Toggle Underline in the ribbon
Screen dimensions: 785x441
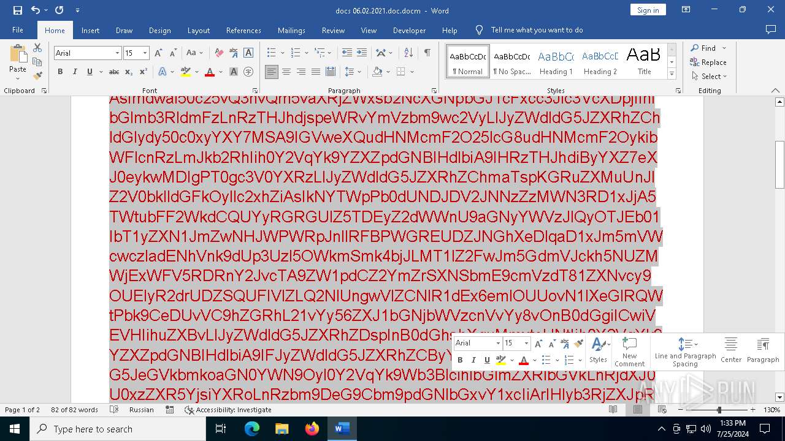tap(90, 72)
